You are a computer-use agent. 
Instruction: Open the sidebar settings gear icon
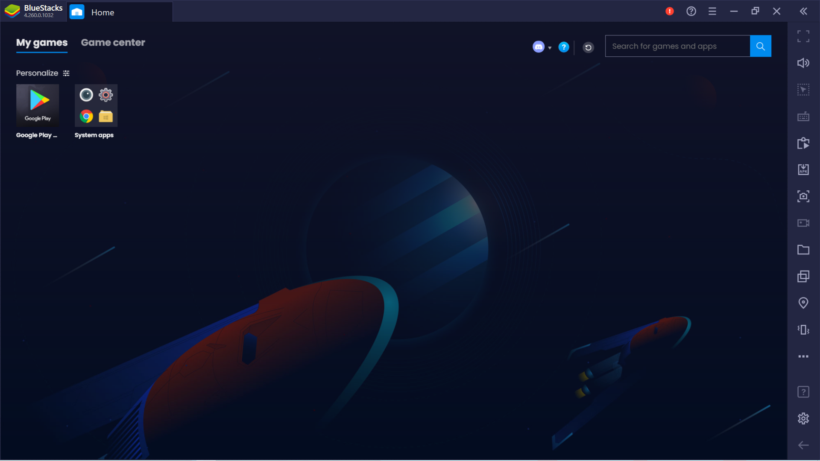click(803, 418)
